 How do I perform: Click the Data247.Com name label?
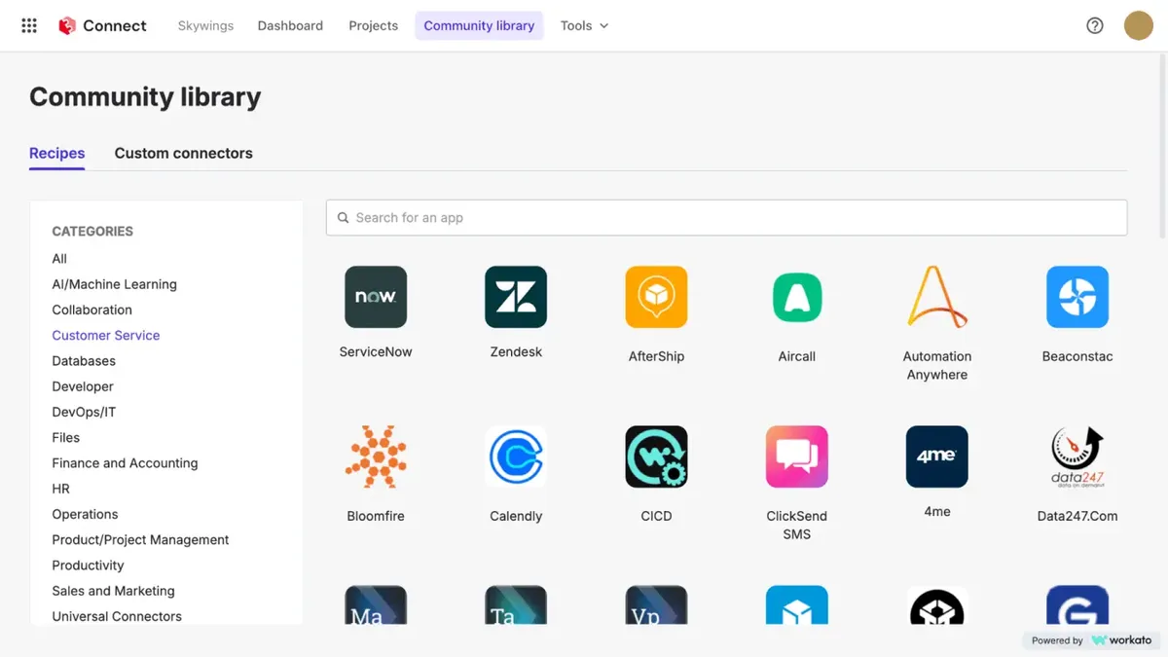point(1077,516)
